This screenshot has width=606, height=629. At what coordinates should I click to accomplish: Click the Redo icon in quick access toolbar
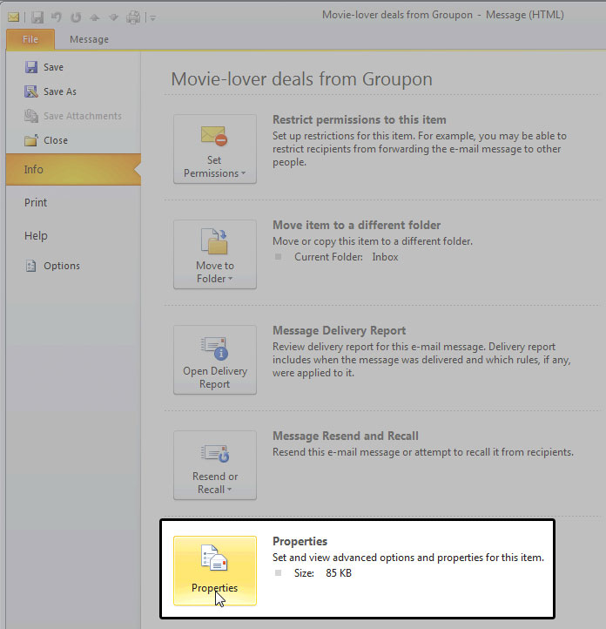pos(75,17)
